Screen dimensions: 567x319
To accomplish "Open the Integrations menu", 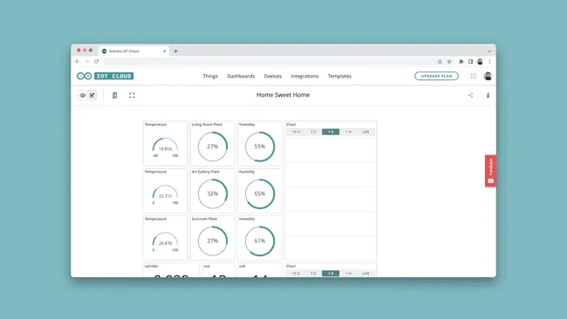I will click(x=304, y=76).
